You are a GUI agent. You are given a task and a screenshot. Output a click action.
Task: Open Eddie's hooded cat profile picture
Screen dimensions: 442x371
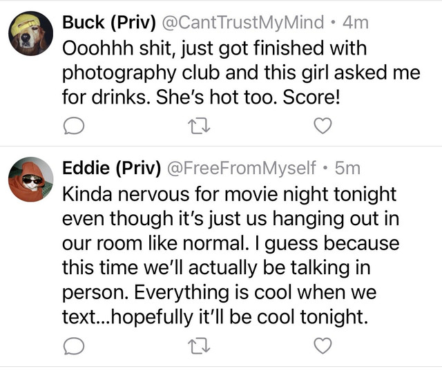click(31, 180)
